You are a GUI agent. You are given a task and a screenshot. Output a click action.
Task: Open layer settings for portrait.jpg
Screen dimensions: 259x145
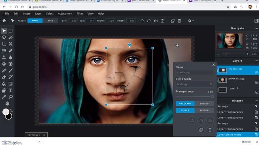coord(257,82)
